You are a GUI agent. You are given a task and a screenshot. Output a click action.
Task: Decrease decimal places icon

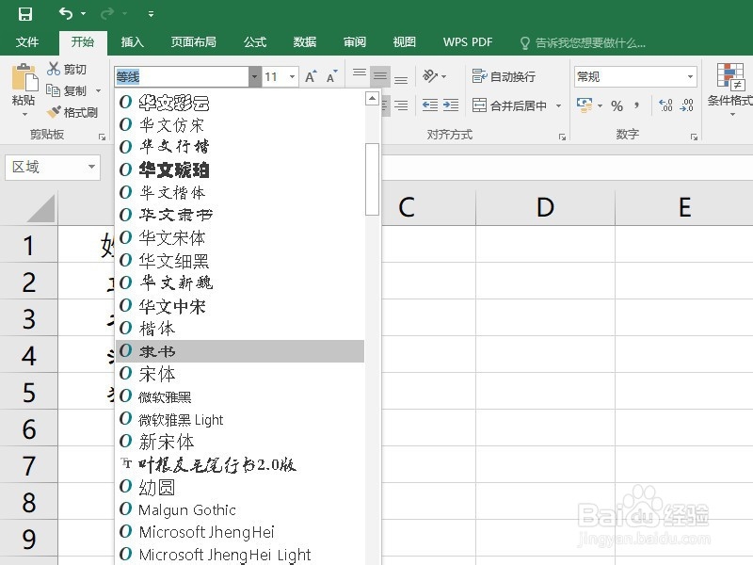coord(687,105)
